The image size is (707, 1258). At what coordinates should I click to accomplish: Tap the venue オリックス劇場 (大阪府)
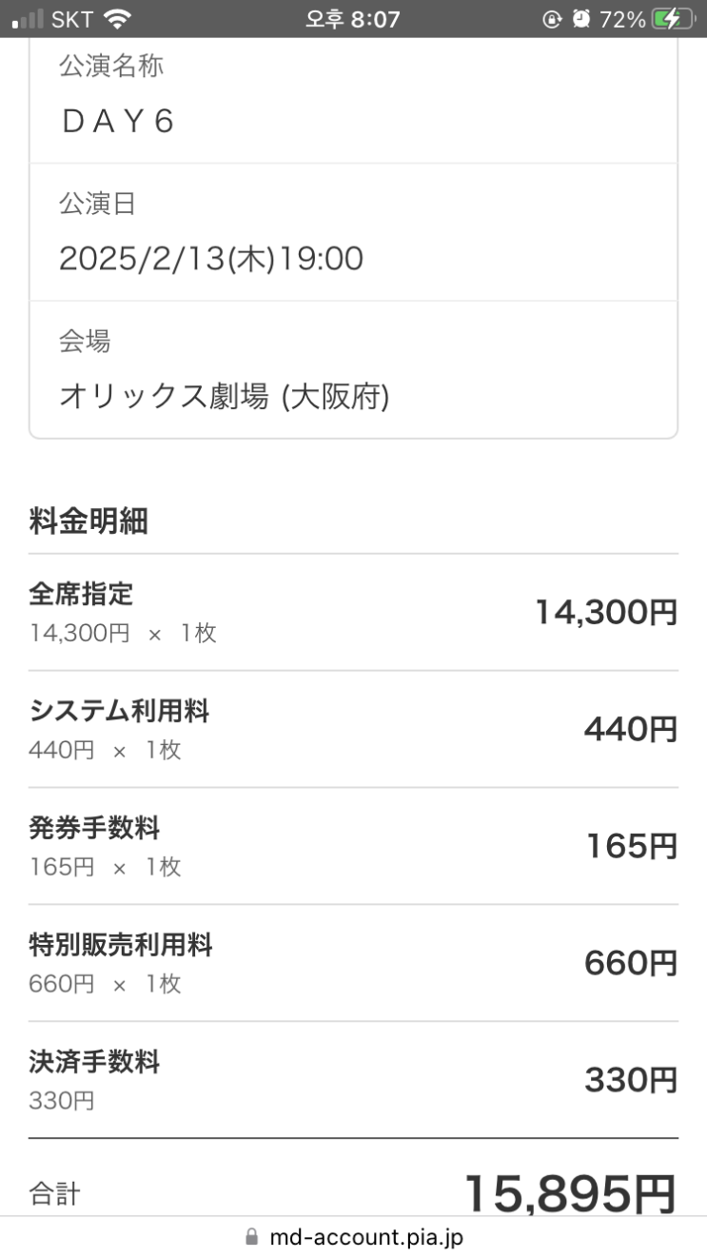(x=224, y=397)
